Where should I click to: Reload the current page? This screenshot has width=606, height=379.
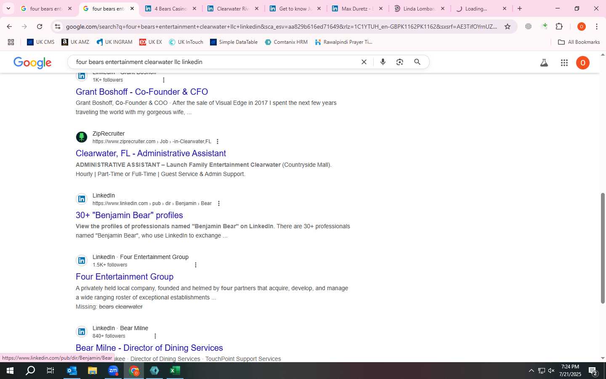[x=40, y=27]
